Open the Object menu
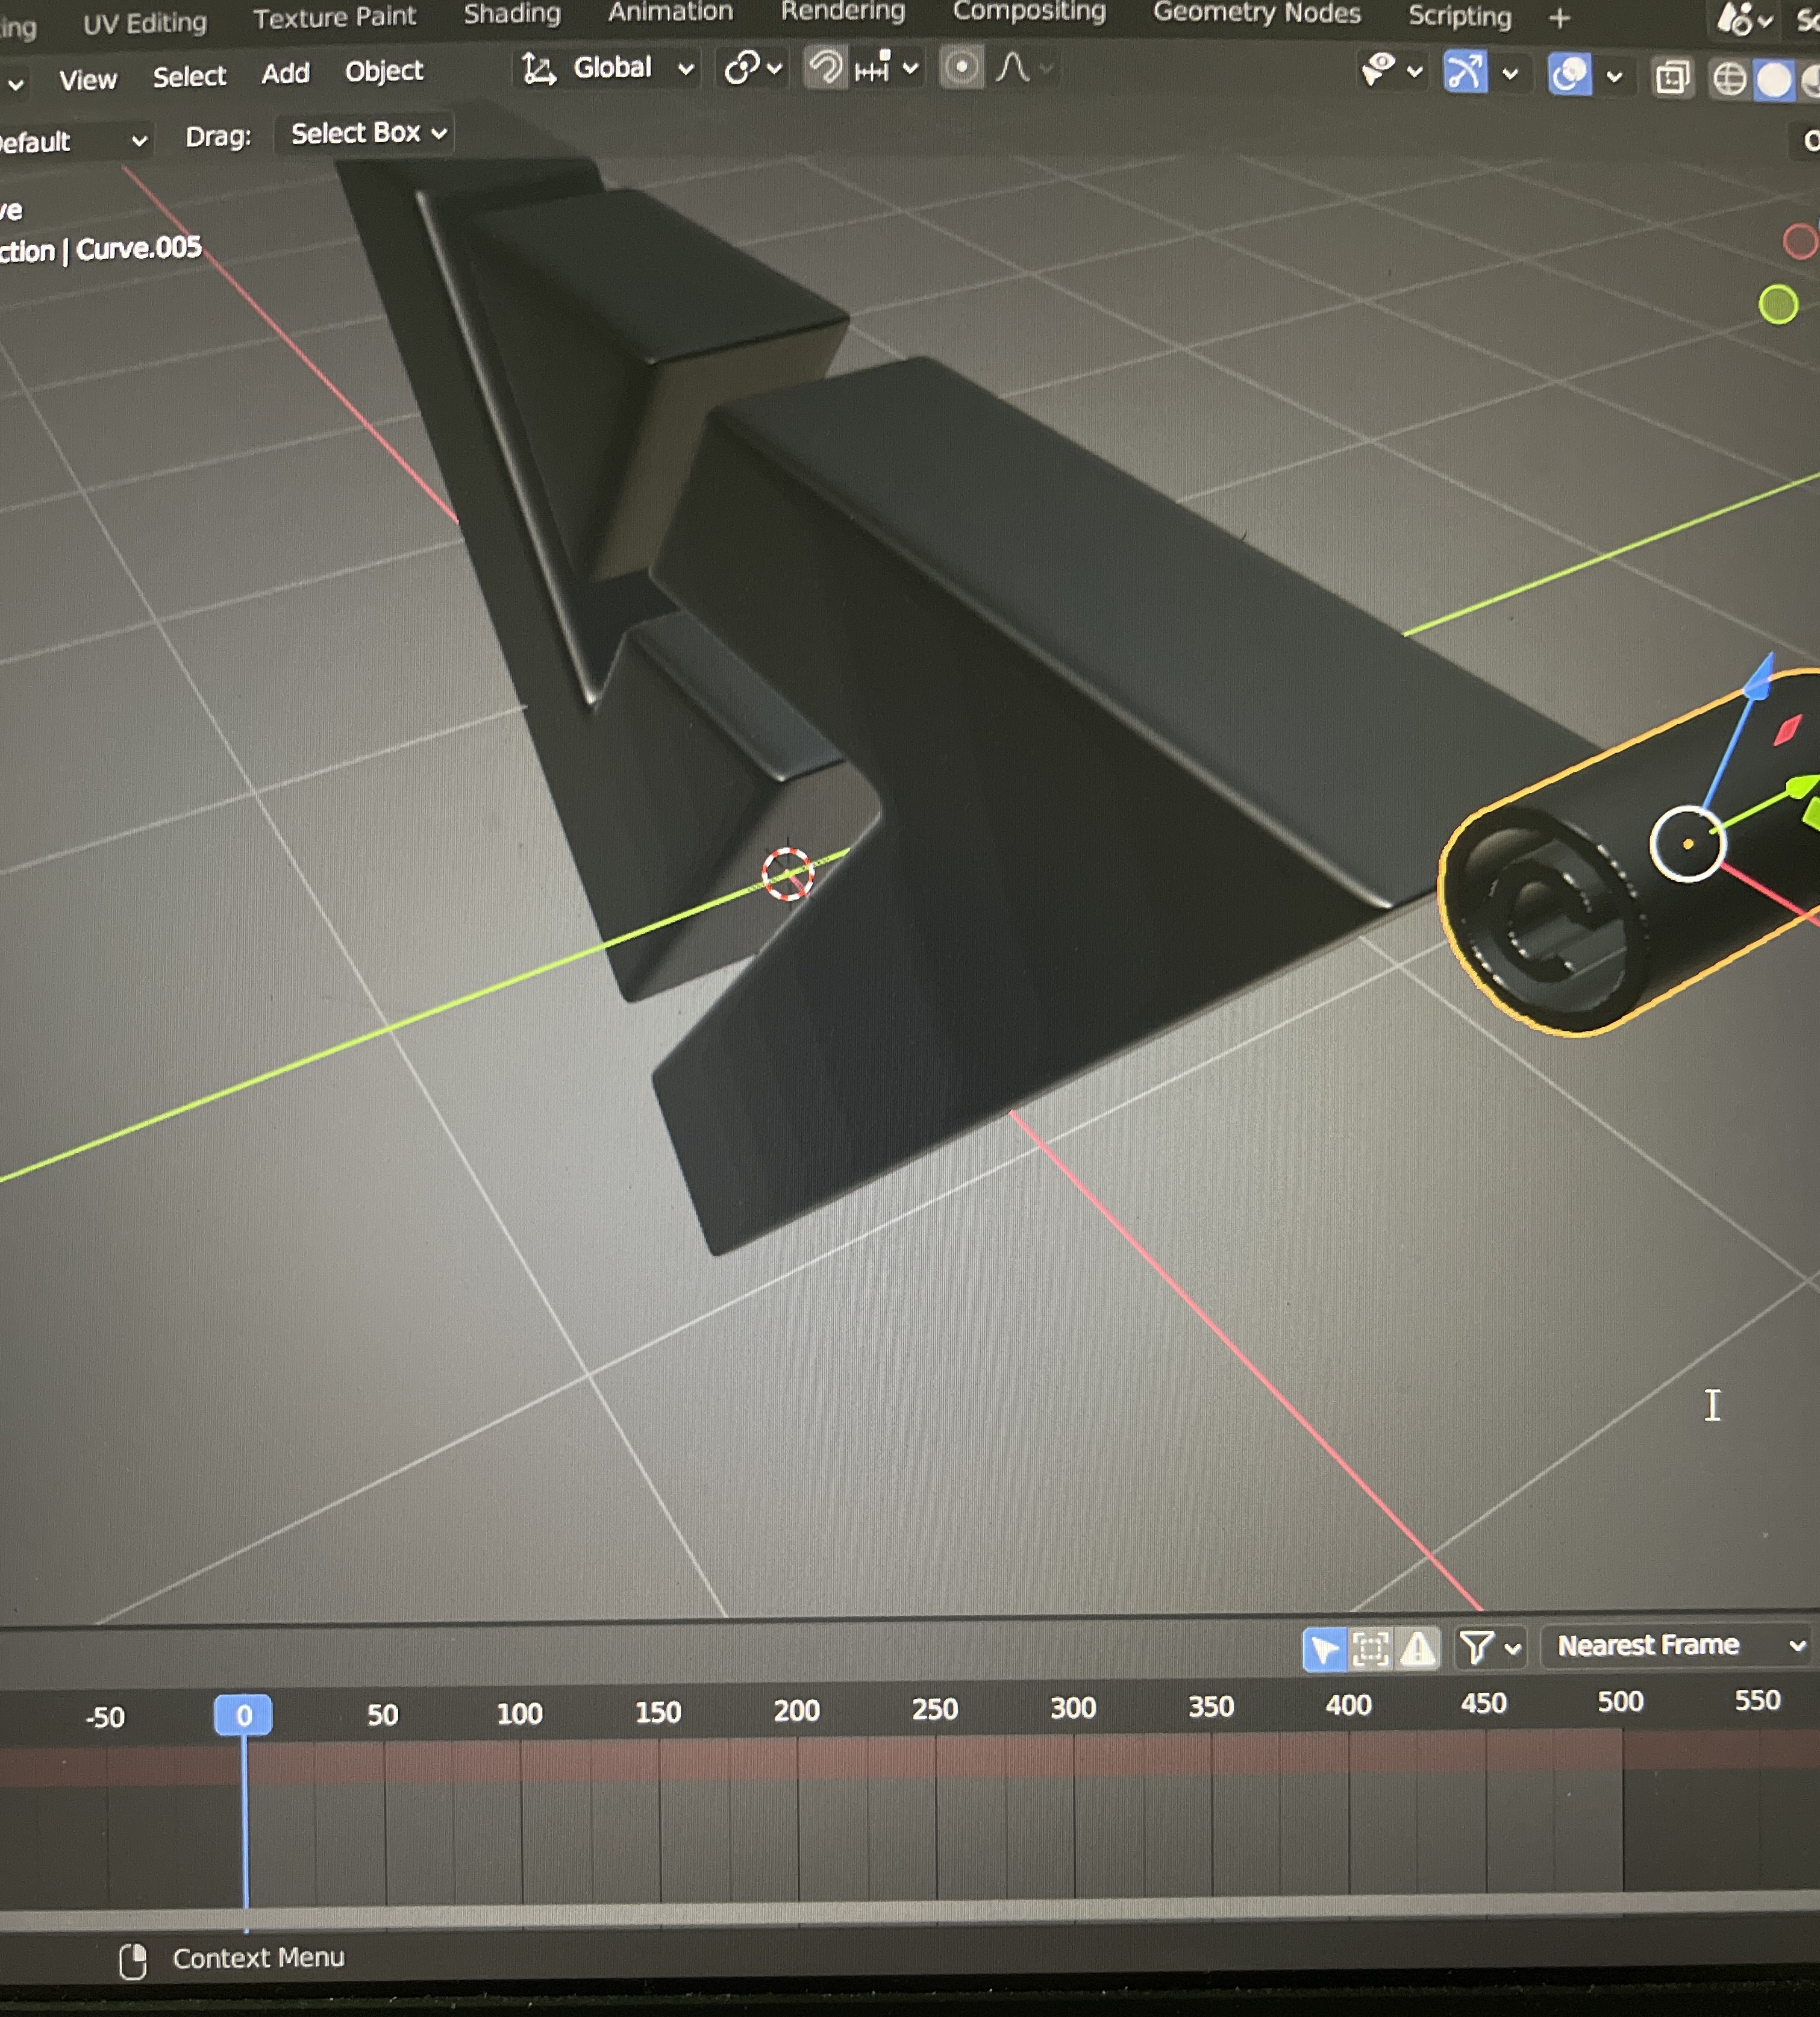The height and width of the screenshot is (2017, 1820). click(x=384, y=71)
